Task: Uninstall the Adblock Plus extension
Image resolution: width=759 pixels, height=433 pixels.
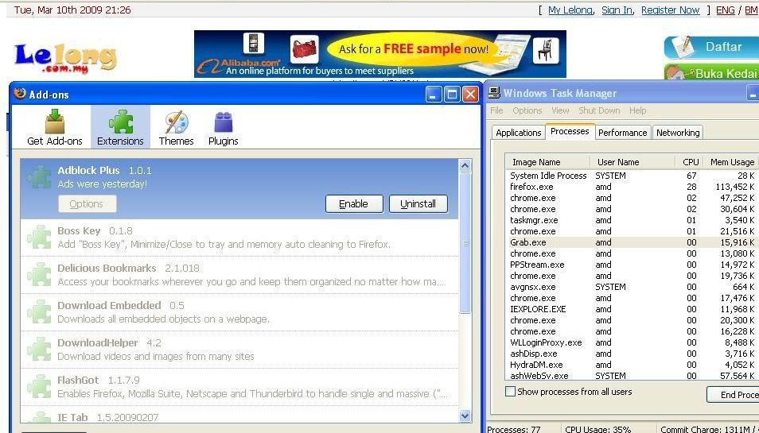Action: click(418, 204)
